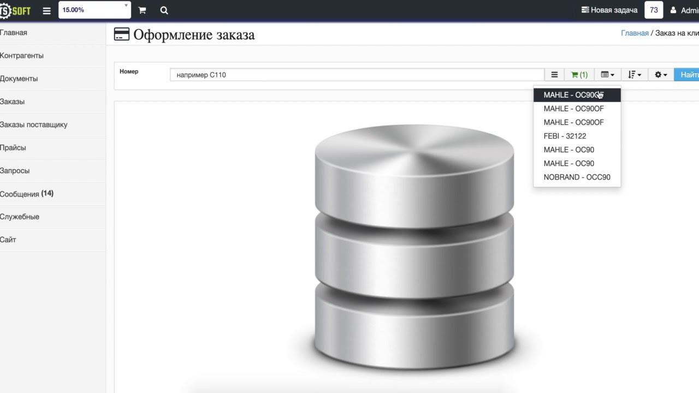The width and height of the screenshot is (699, 393).
Task: Open Контрагенты sidebar section
Action: point(52,56)
